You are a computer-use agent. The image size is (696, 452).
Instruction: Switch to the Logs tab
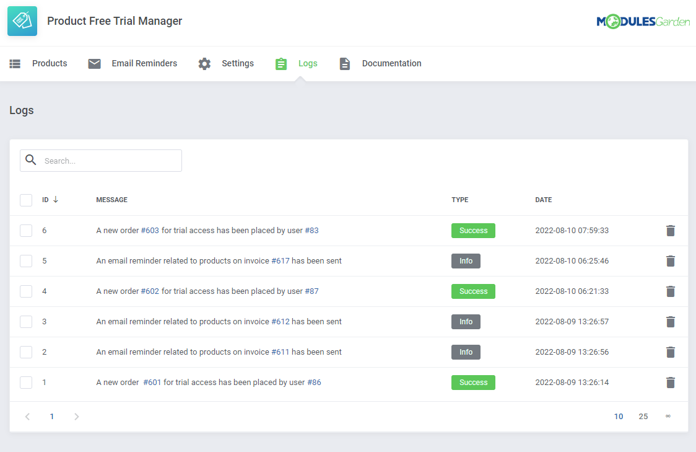point(308,64)
